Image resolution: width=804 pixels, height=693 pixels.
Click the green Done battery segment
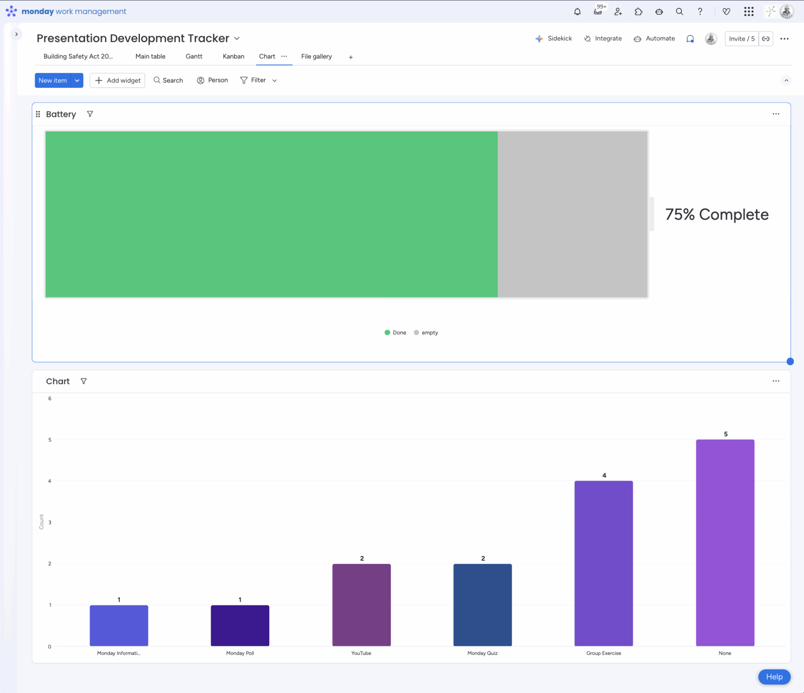pos(271,214)
